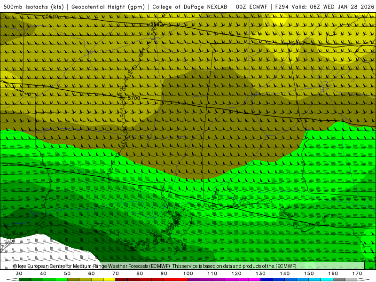The height and width of the screenshot is (282, 376).
Task: Click the 'Geopotential Height (gpm)' header text
Action: pos(108,7)
